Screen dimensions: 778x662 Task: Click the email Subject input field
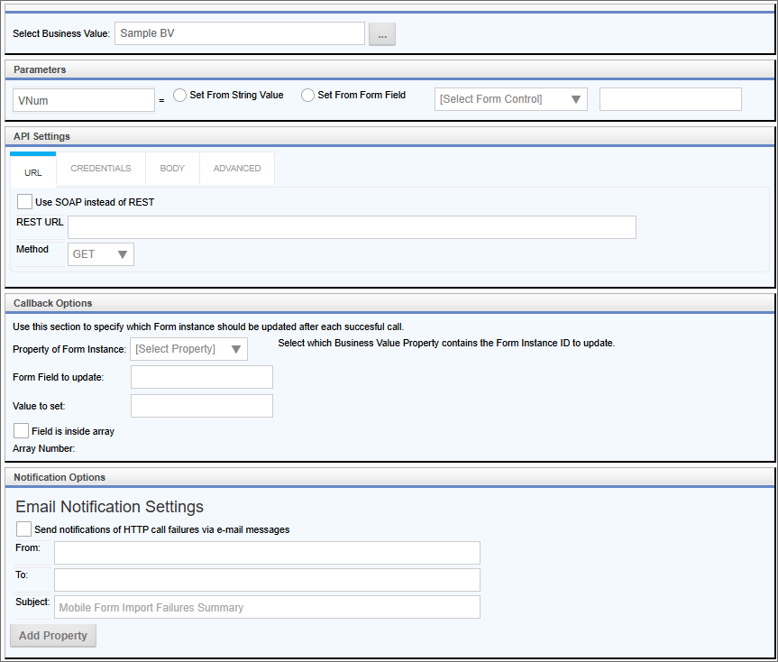pyautogui.click(x=267, y=607)
